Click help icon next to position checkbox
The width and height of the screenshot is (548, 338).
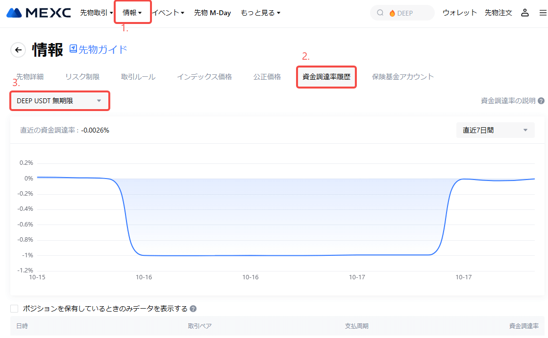coord(193,309)
